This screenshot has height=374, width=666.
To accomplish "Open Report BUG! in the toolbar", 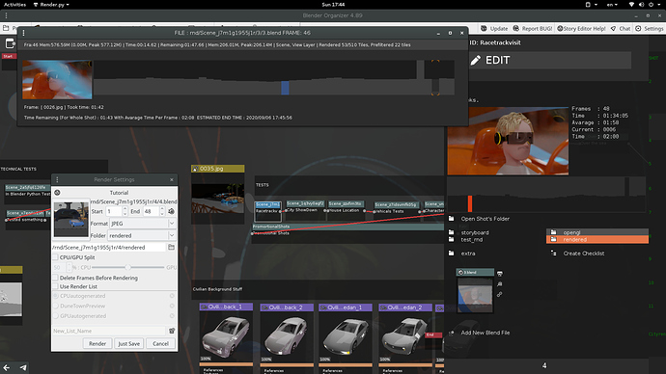I will click(533, 28).
